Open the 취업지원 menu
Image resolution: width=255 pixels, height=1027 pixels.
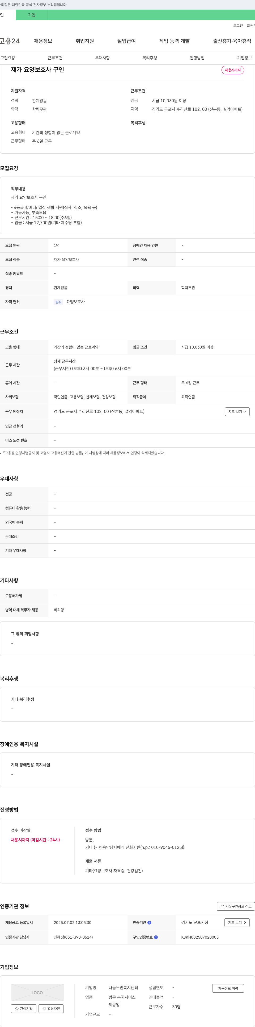point(85,41)
